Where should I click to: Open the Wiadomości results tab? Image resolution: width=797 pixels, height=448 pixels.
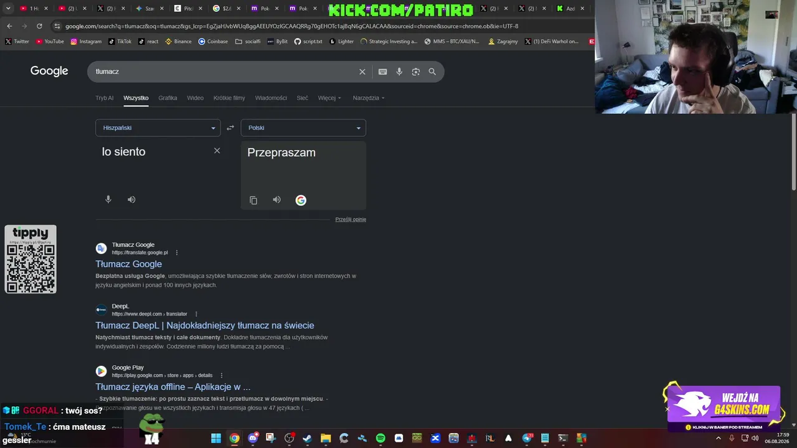[271, 98]
